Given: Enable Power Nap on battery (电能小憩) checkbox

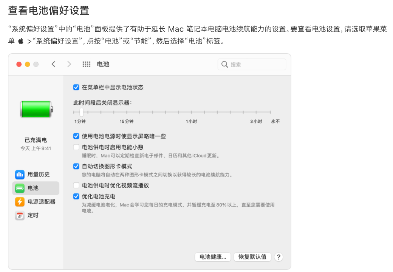Looking at the screenshot, I should pyautogui.click(x=76, y=147).
